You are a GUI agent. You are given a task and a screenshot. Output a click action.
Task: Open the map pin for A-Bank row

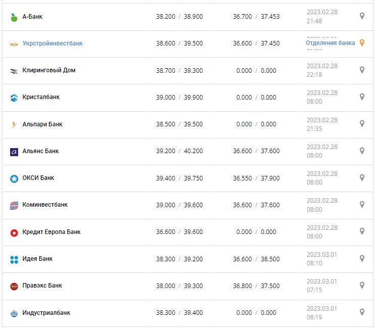(362, 16)
